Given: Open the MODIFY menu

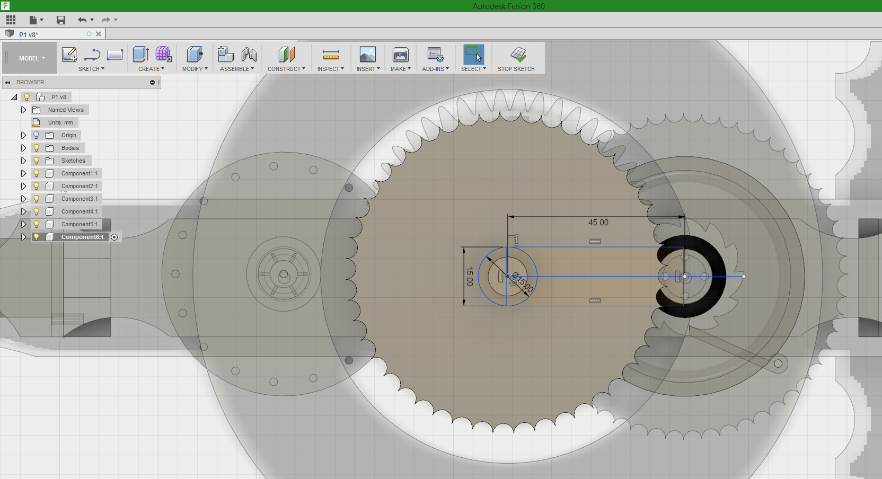Looking at the screenshot, I should [x=195, y=69].
